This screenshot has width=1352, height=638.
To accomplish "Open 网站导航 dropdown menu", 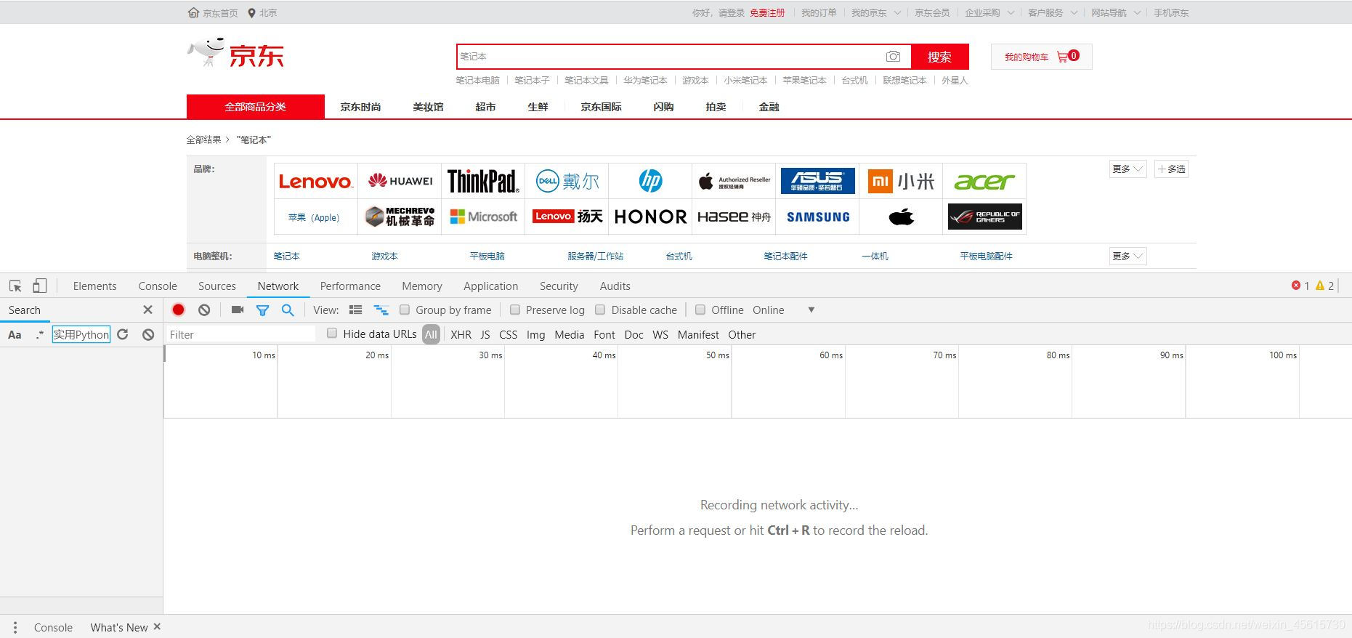I will click(1115, 13).
